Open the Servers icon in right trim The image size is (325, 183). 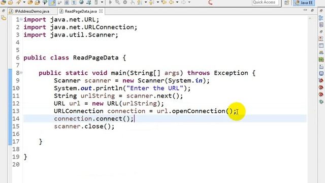pyautogui.click(x=321, y=52)
